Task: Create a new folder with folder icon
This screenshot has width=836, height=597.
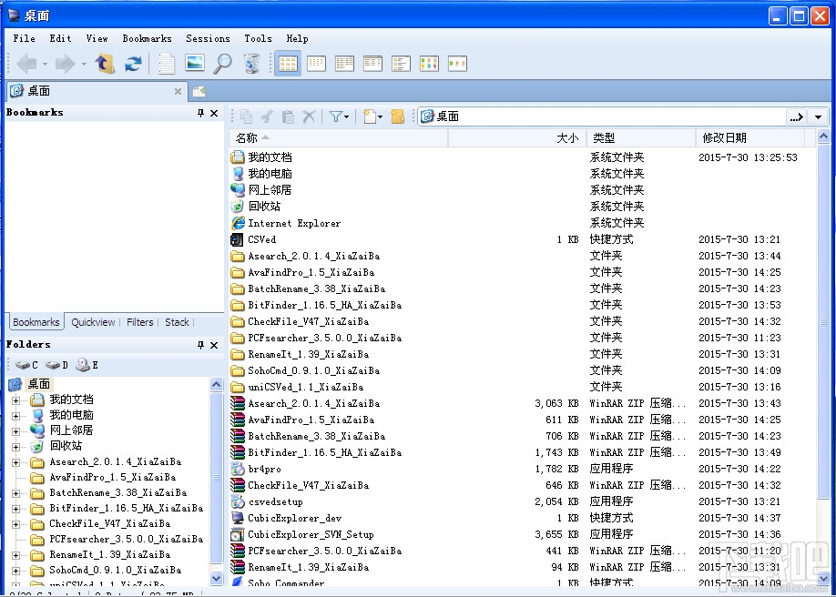Action: (x=397, y=116)
